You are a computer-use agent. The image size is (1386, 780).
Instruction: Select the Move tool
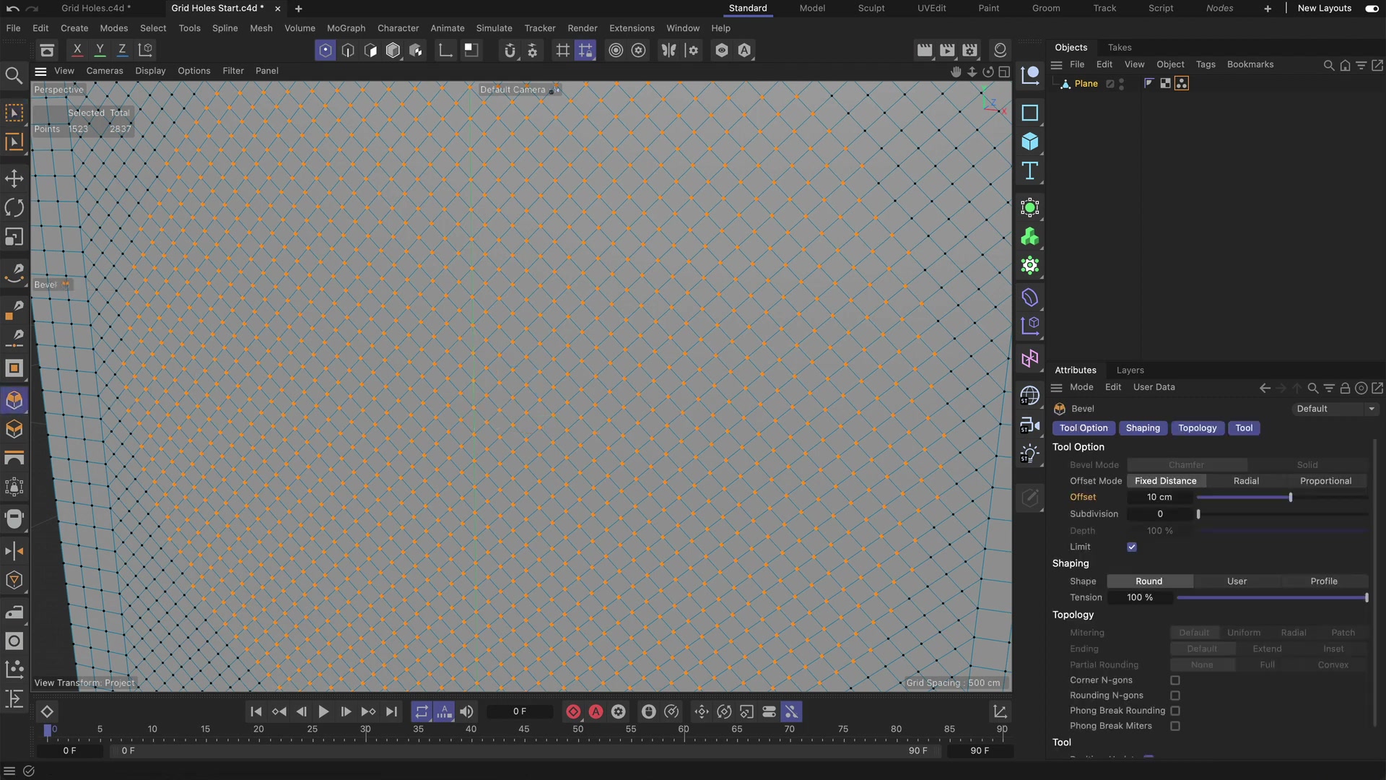coord(14,179)
